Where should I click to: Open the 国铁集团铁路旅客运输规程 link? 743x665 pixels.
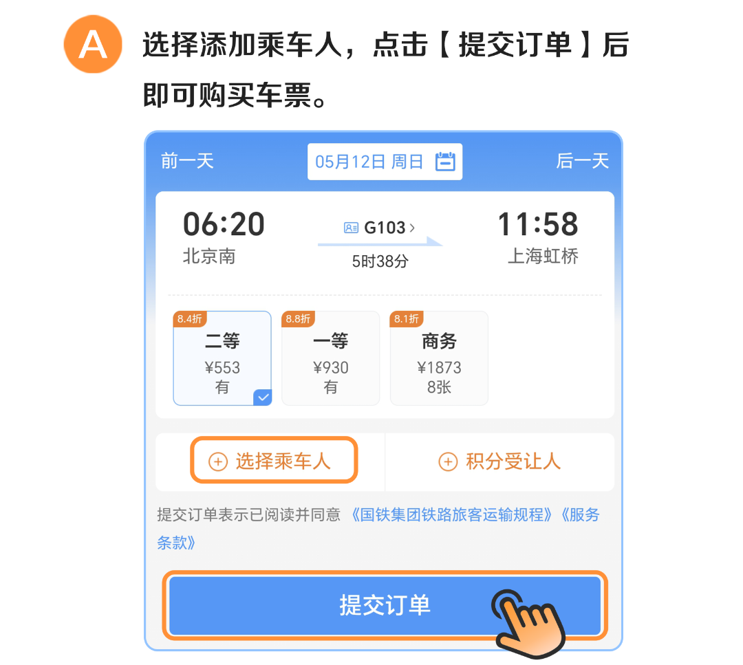[451, 515]
